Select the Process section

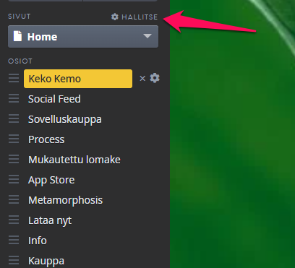point(46,139)
